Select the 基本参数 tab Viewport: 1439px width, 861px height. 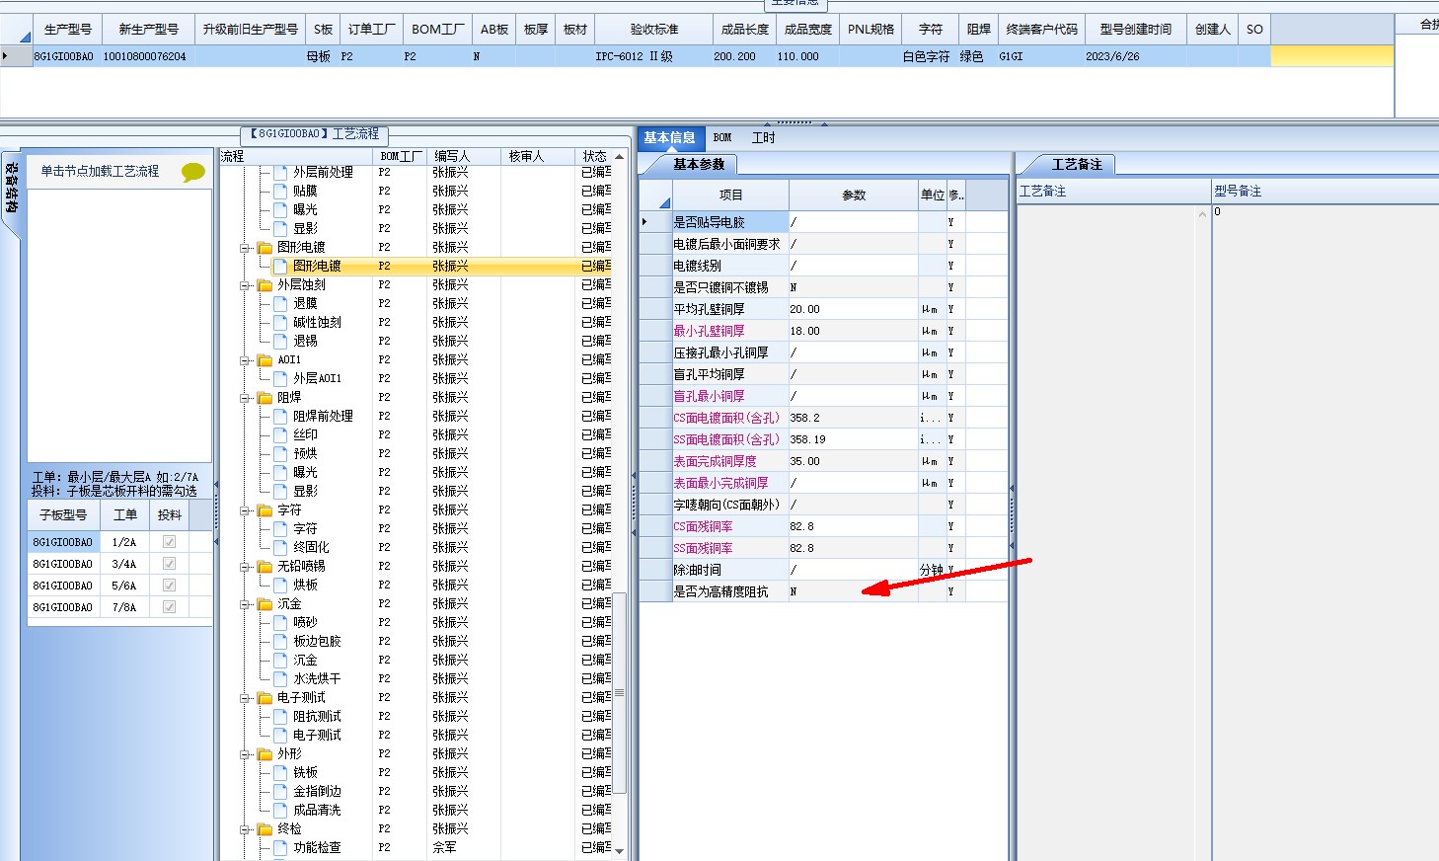[x=699, y=165]
